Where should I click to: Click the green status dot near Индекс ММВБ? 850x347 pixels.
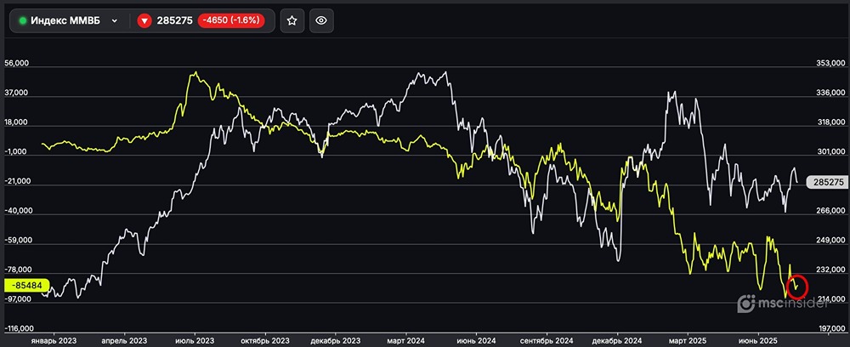click(x=23, y=20)
